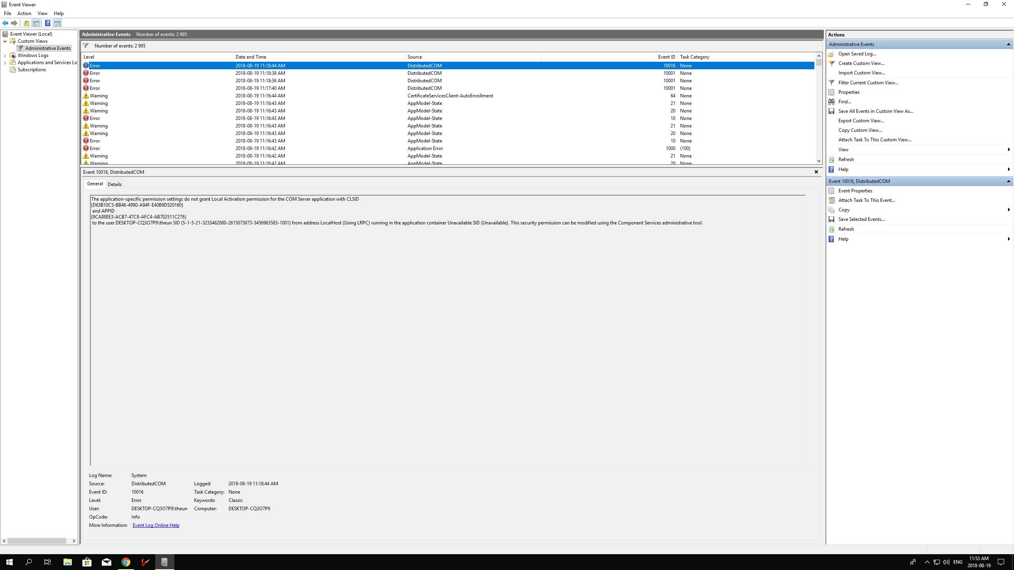The width and height of the screenshot is (1014, 570).
Task: Collapse Event 10016, DistributedCOM actions section
Action: point(1008,181)
